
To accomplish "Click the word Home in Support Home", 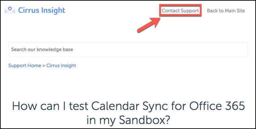I will tap(34, 66).
